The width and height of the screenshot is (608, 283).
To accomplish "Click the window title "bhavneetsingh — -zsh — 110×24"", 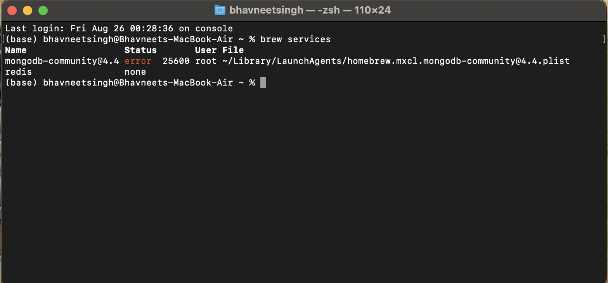I will click(x=310, y=10).
